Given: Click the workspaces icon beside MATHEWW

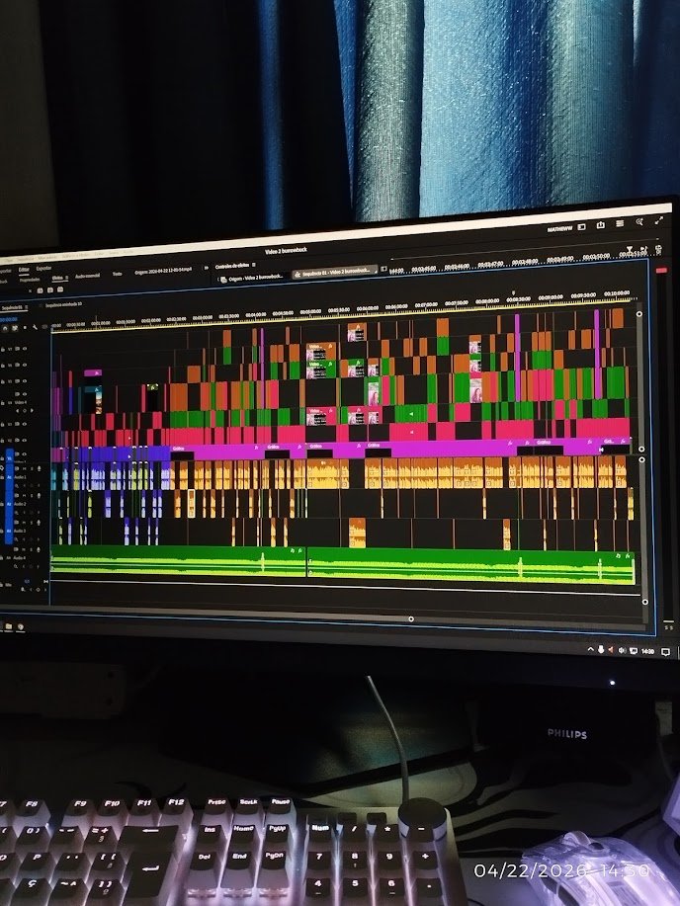Looking at the screenshot, I should [x=582, y=227].
